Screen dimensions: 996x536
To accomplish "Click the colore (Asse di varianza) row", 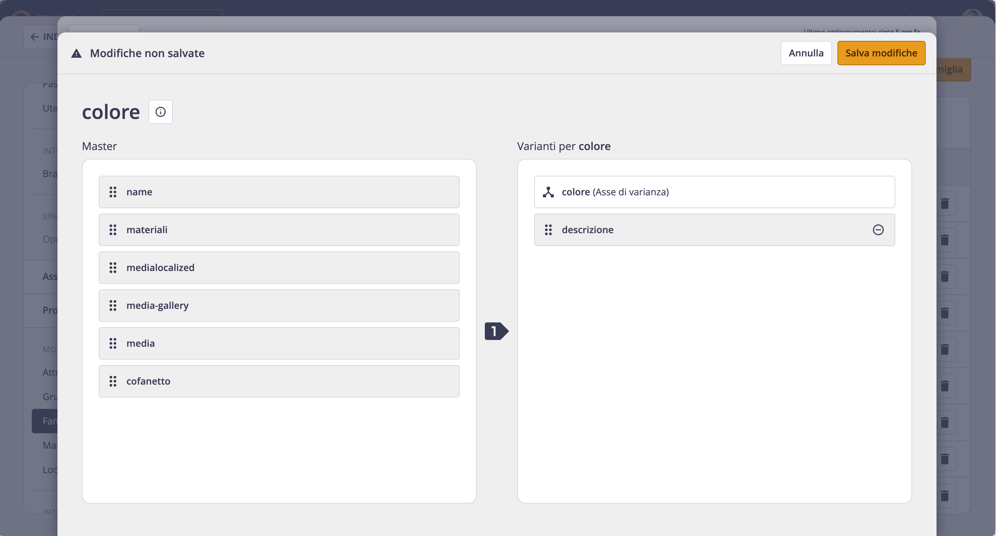I will [x=714, y=192].
